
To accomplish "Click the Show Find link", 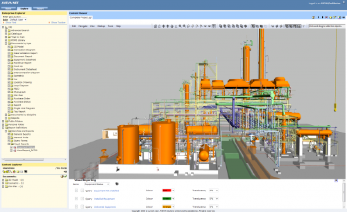I will (11, 23).
